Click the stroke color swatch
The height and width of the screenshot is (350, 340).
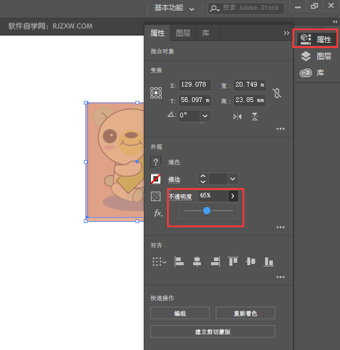(x=156, y=179)
